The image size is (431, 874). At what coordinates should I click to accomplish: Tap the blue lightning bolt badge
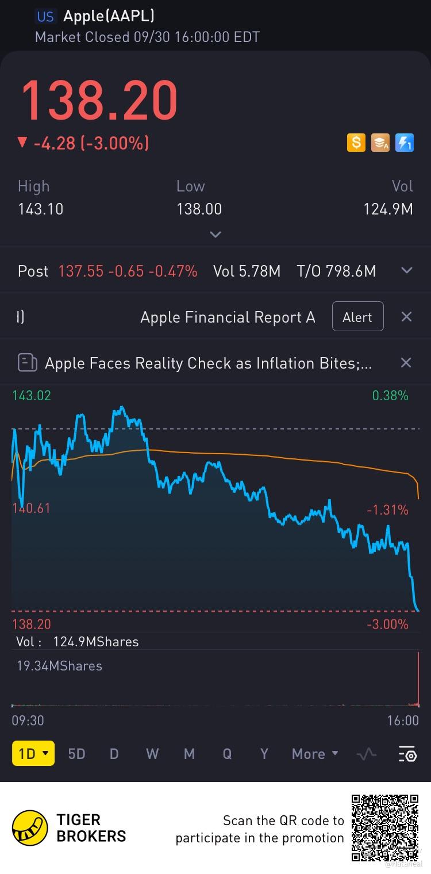tap(405, 142)
